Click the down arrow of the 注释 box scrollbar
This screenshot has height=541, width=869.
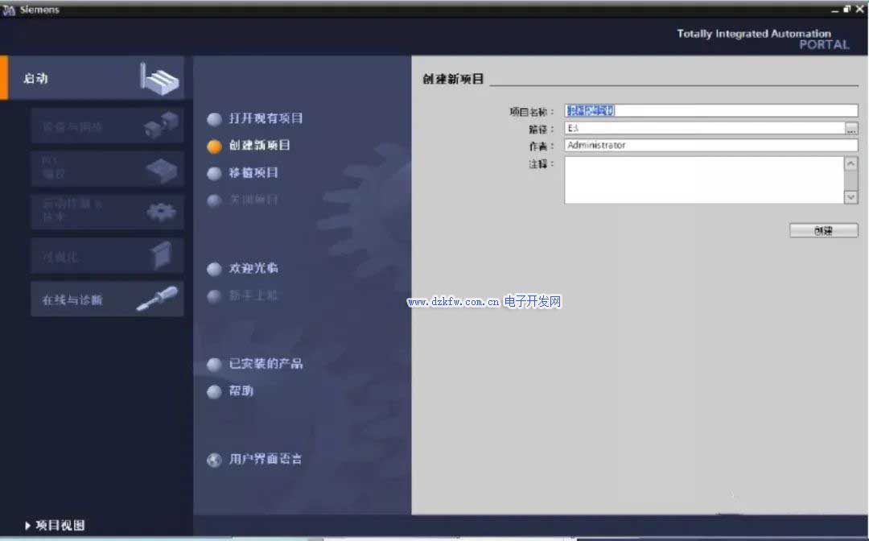pos(850,196)
